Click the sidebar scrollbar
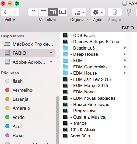Viewport: 137px width, 144px height. [x=58, y=120]
